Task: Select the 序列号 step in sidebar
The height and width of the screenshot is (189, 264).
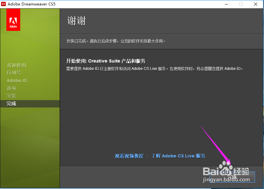Action: click(x=14, y=73)
